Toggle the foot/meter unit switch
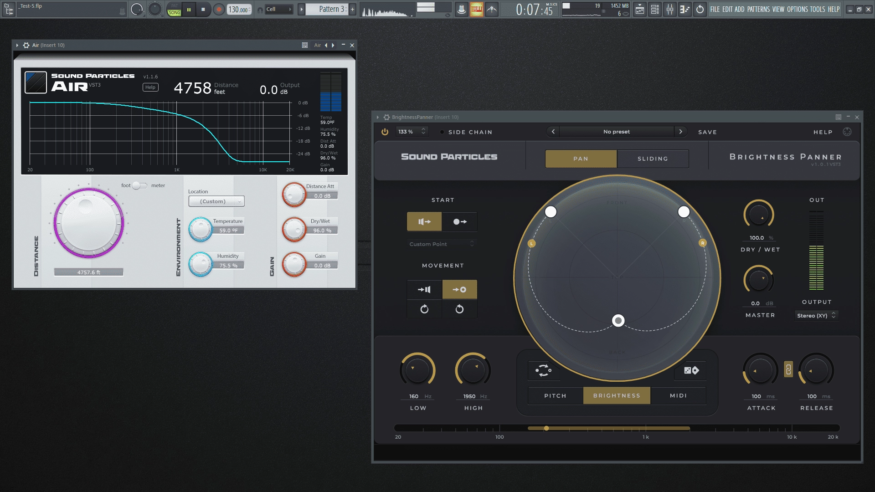This screenshot has height=492, width=875. (139, 185)
